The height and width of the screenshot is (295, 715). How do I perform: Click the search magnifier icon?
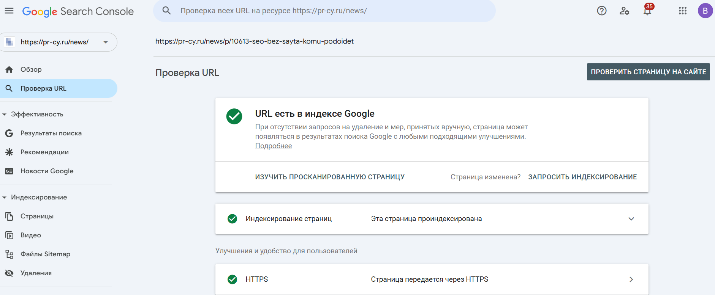pyautogui.click(x=166, y=11)
